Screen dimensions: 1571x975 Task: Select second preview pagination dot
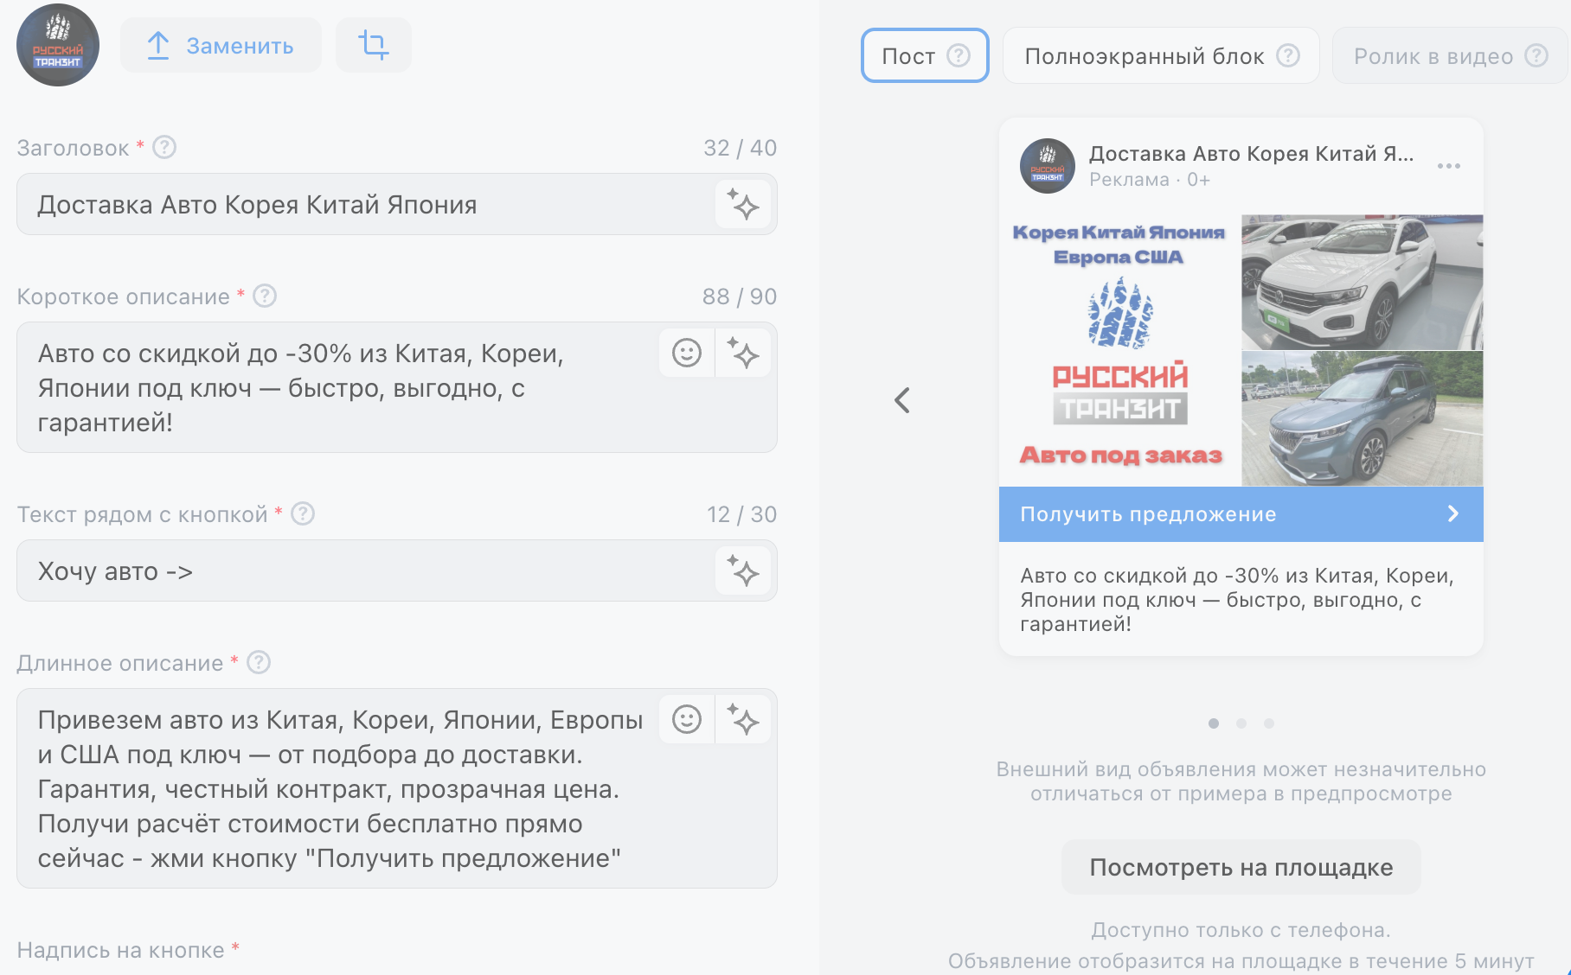(x=1241, y=723)
